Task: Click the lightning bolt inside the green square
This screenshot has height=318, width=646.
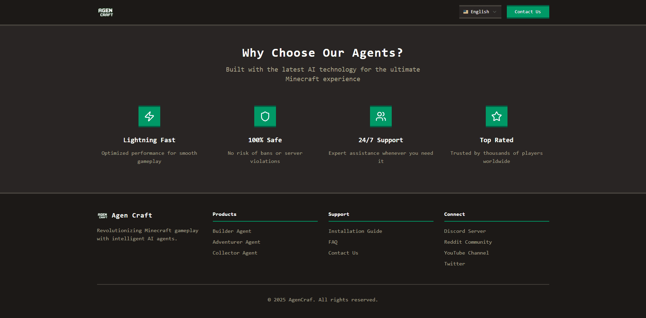Action: (149, 116)
